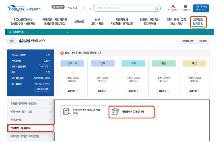Open 세금신고 menu

79,22
